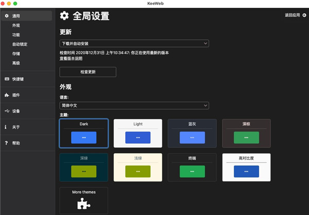309x215 pixels.
Task: Open 设备 settings page
Action: coord(27,111)
